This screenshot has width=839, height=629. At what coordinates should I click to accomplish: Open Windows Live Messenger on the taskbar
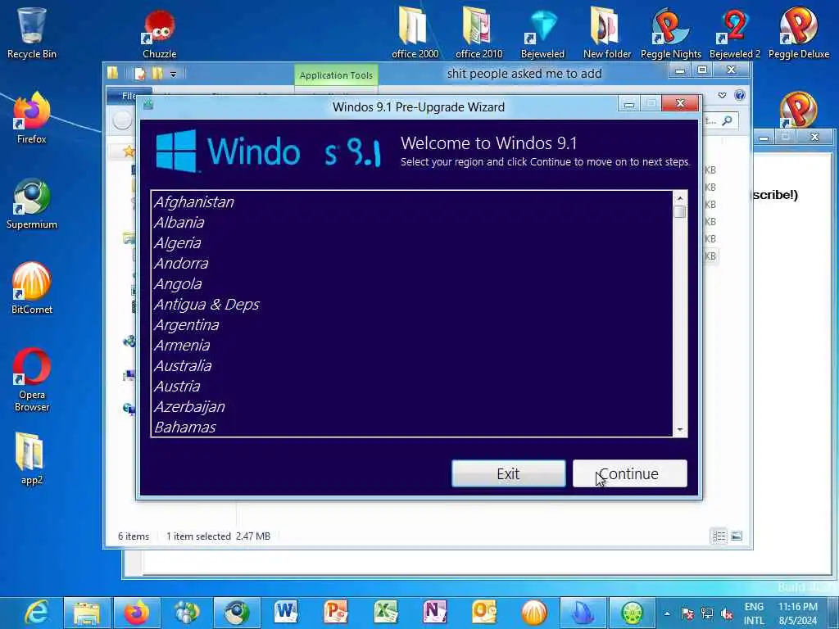[186, 613]
